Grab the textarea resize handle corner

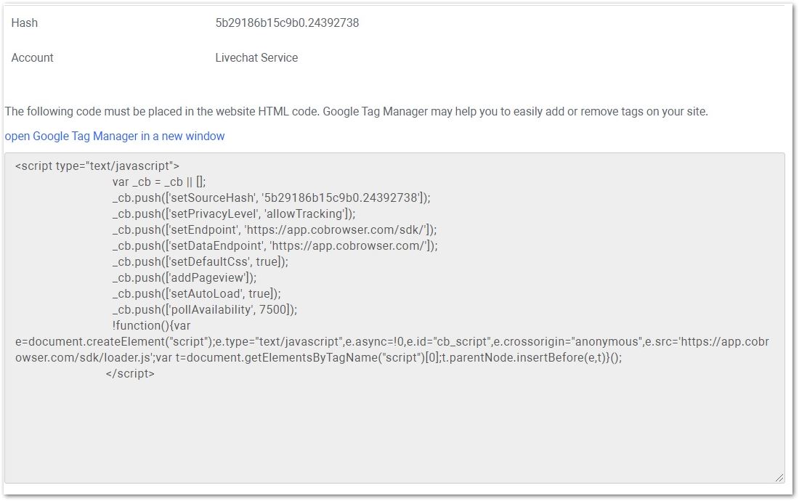[x=779, y=478]
